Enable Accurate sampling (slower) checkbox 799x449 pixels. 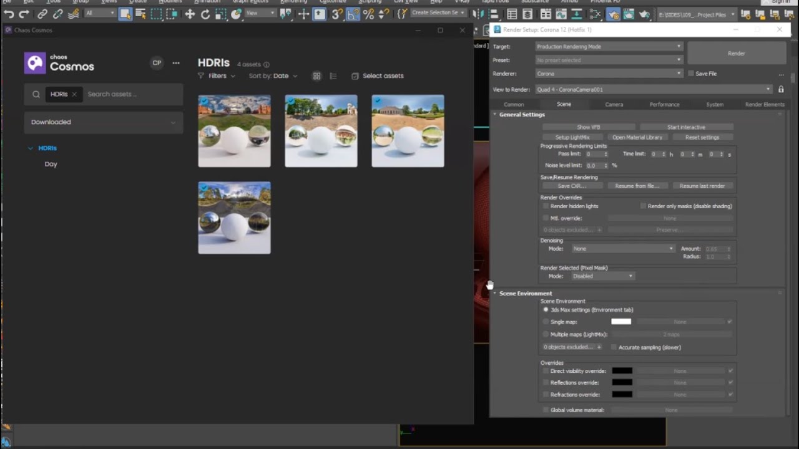click(x=614, y=347)
